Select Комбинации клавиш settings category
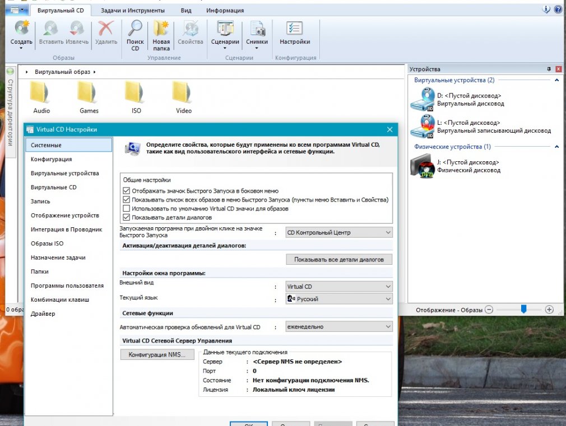This screenshot has width=566, height=426. pos(69,299)
